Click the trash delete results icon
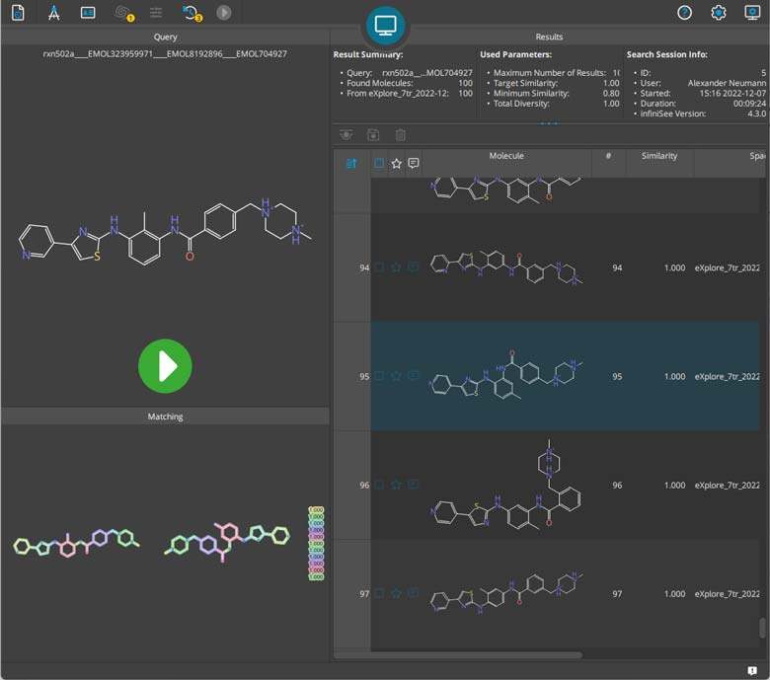 (400, 135)
